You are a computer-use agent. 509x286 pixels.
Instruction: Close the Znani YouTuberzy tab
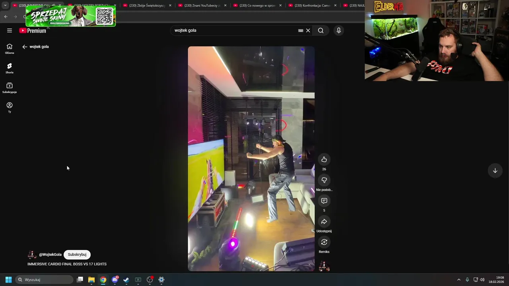click(x=225, y=5)
